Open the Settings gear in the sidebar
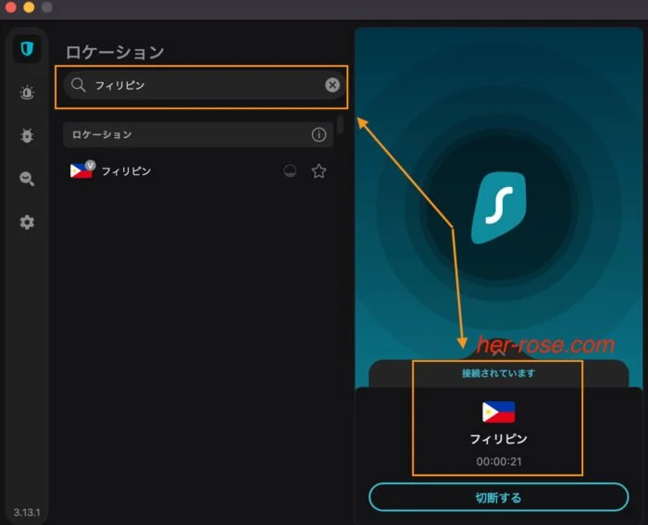Image resolution: width=648 pixels, height=525 pixels. [27, 222]
